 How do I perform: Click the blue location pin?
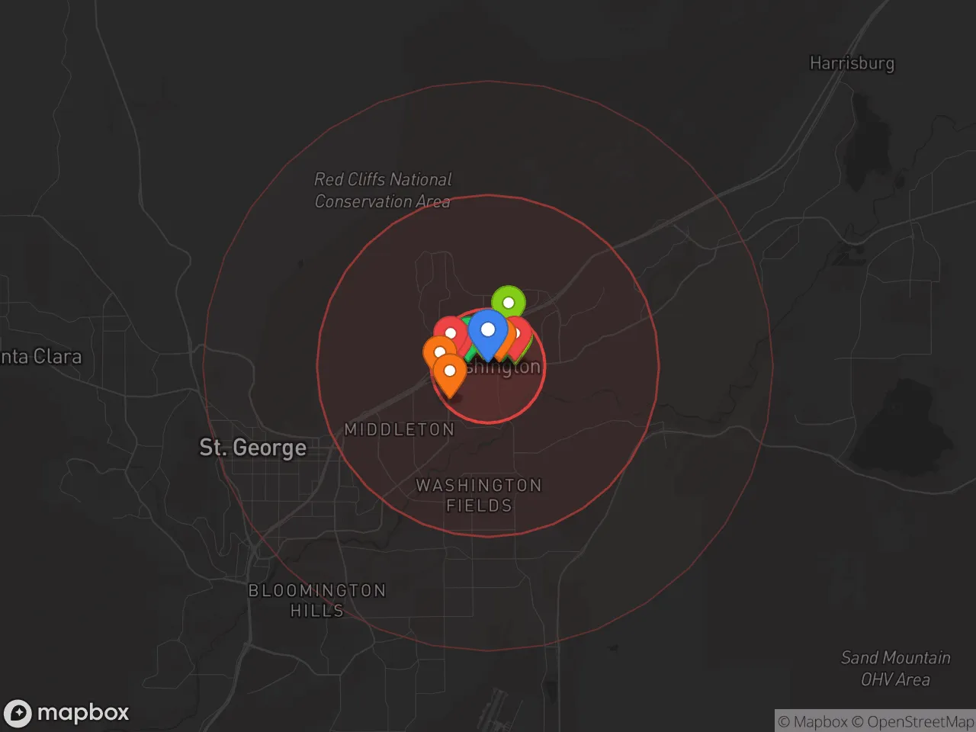click(488, 331)
